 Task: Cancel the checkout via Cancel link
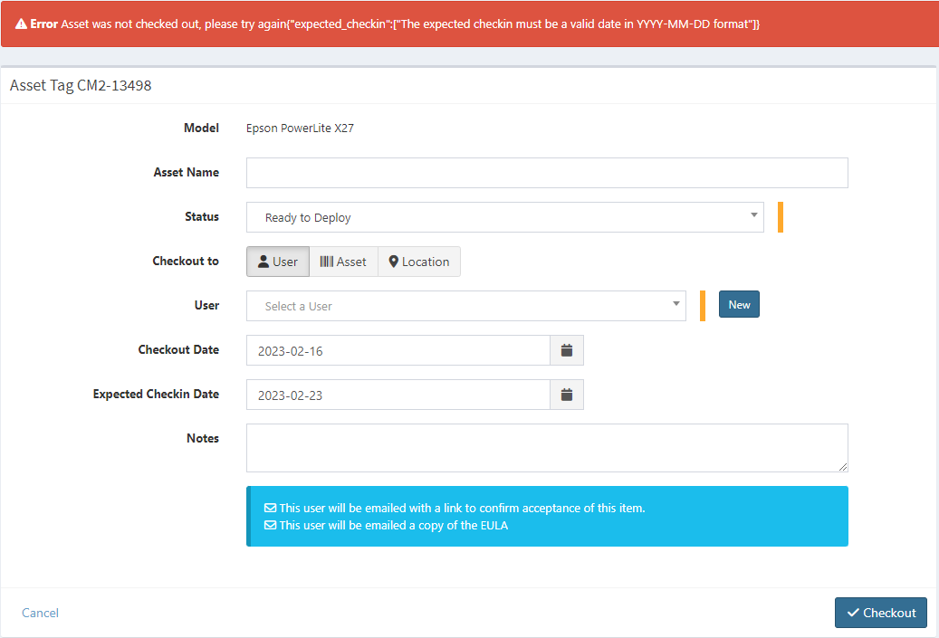pos(40,613)
